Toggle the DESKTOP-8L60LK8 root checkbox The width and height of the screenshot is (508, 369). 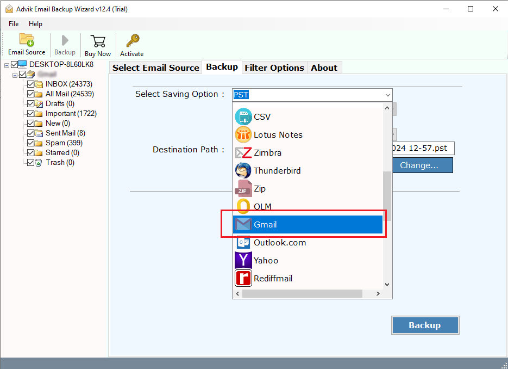click(14, 64)
